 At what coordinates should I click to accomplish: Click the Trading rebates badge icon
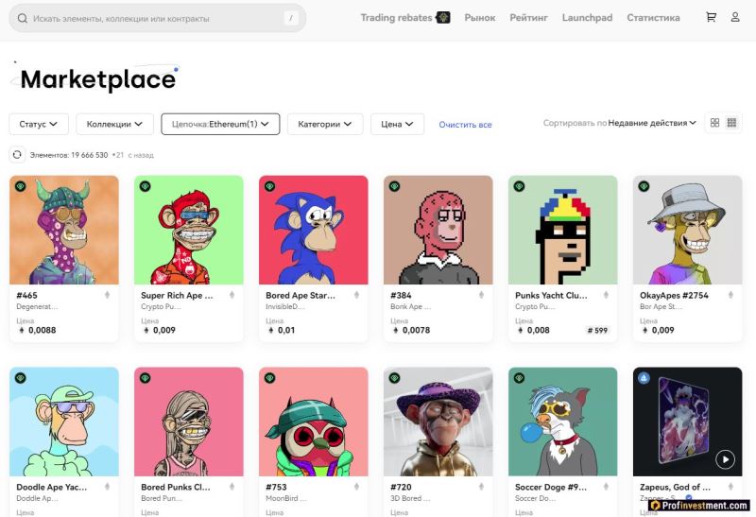coord(442,17)
